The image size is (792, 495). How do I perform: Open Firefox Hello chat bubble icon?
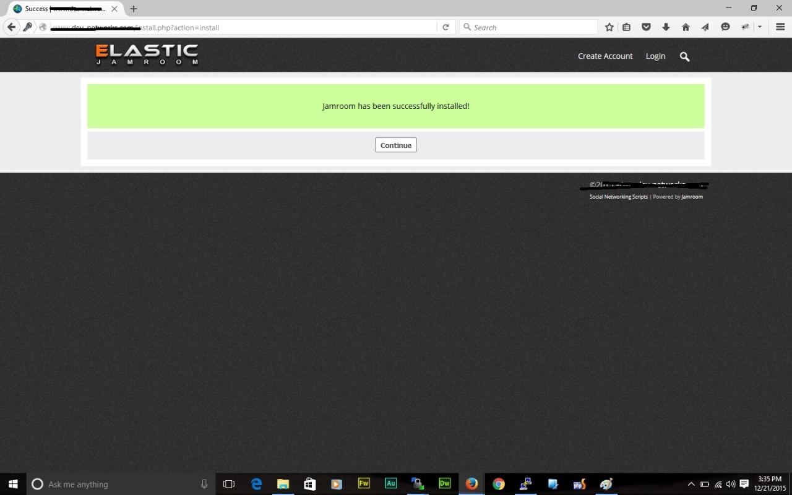click(725, 27)
